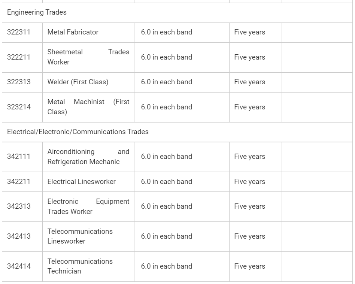Click the Metal Fabricator occupation name
The height and width of the screenshot is (284, 355).
(73, 32)
